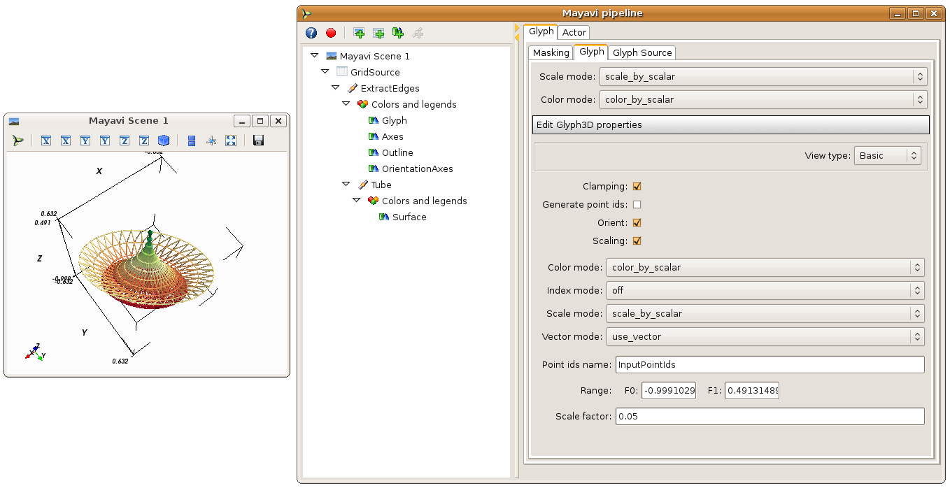Open lower Scale mode dropdown above Vector mode

[x=765, y=313]
